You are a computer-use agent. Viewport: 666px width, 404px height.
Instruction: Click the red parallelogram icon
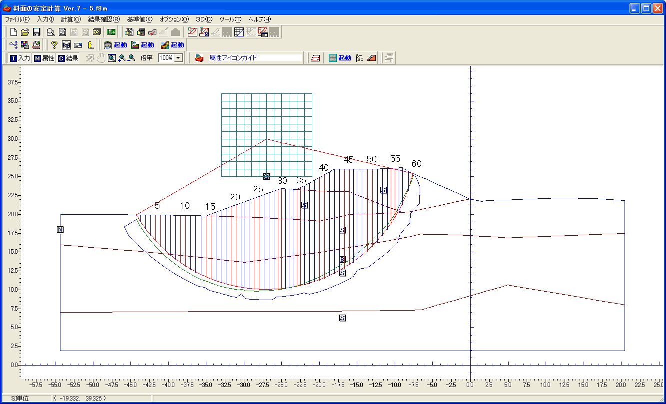[315, 58]
